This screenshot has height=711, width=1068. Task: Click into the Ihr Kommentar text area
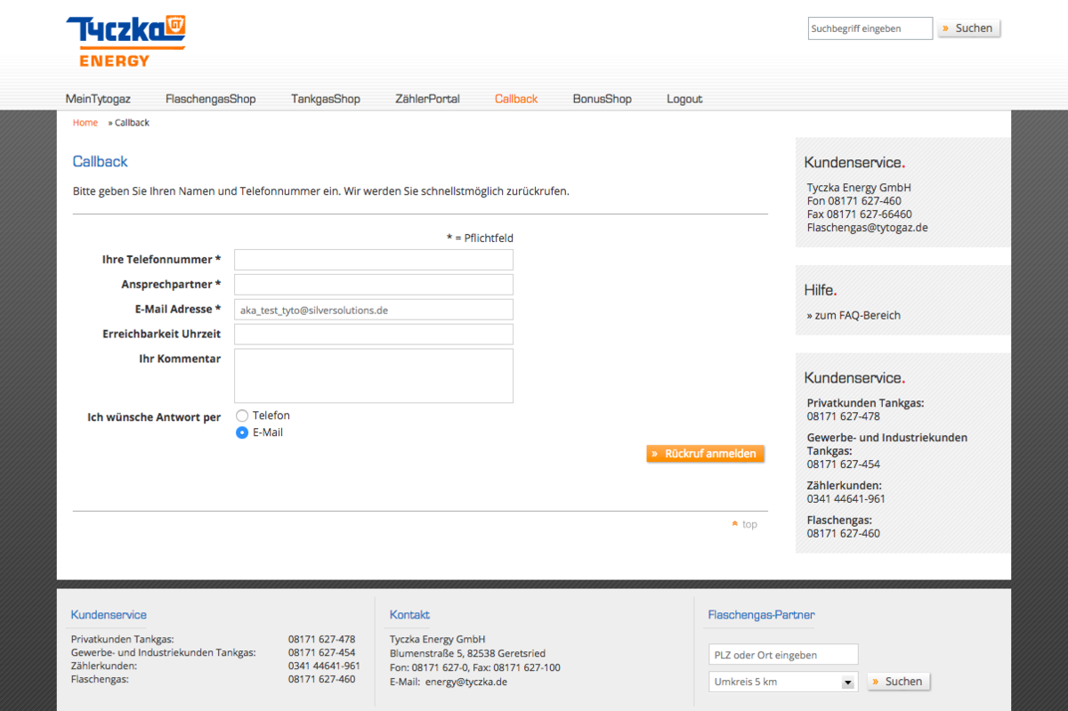click(x=374, y=376)
